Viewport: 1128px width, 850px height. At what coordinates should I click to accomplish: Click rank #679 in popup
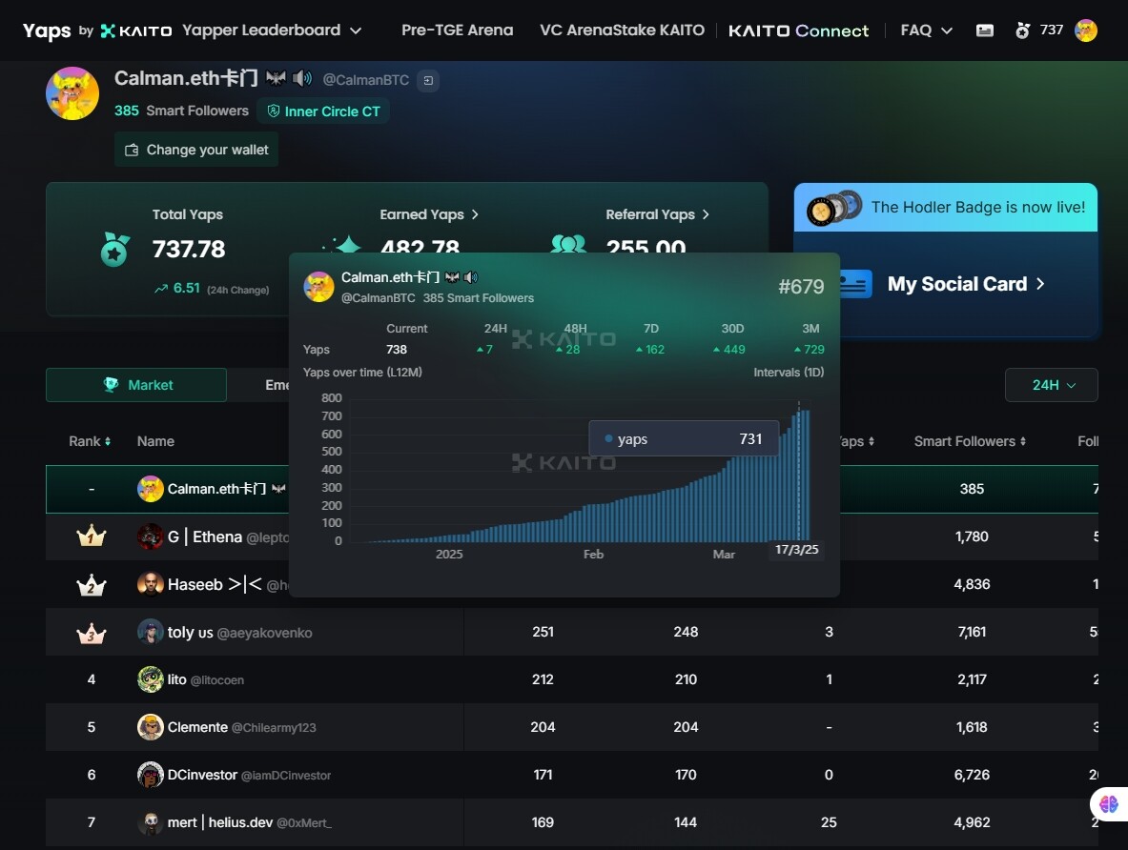[801, 287]
